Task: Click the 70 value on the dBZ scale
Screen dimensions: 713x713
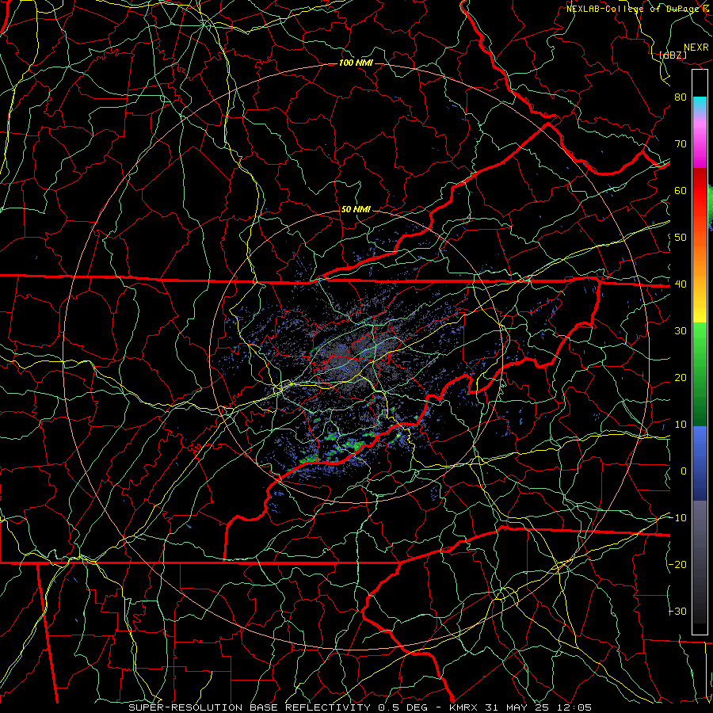Action: click(x=681, y=144)
